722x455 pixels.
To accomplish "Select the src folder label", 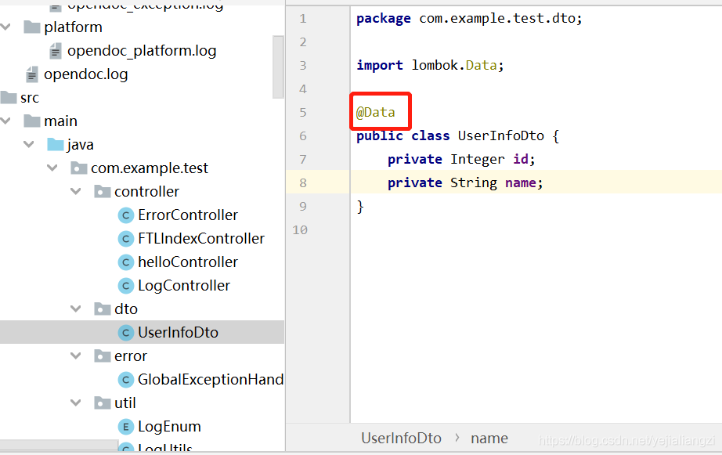I will 30,98.
